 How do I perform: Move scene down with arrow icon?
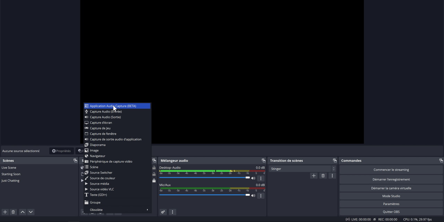coord(31,212)
